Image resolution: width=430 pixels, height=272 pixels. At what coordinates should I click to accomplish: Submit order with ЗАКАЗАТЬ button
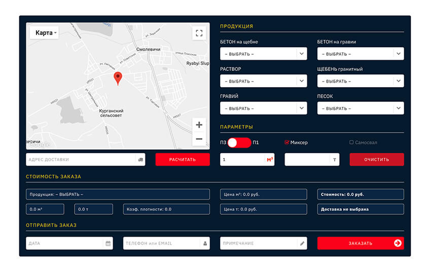point(361,243)
